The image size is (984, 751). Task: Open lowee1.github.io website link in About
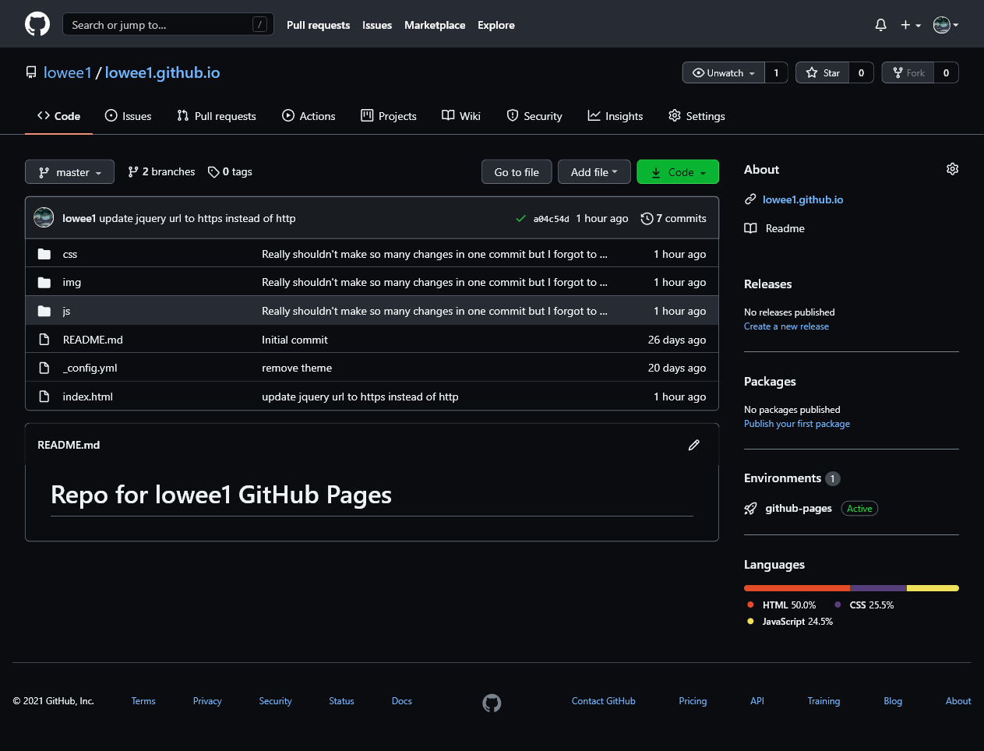(802, 199)
